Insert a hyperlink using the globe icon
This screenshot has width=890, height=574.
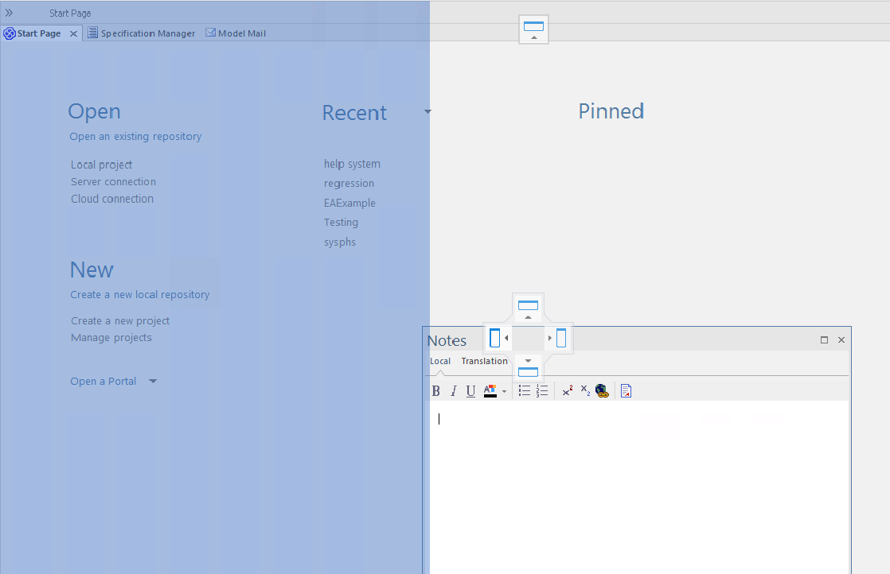[x=602, y=390]
